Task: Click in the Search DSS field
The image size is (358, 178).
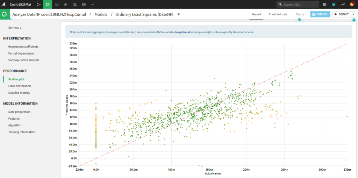Action: (298, 4)
